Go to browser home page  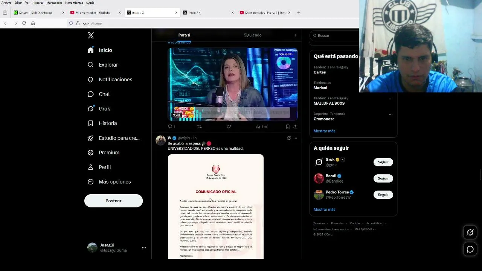[33, 23]
